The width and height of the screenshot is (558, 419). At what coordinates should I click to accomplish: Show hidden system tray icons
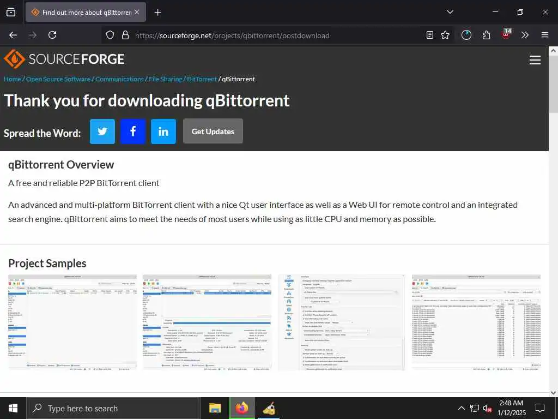[x=461, y=408]
